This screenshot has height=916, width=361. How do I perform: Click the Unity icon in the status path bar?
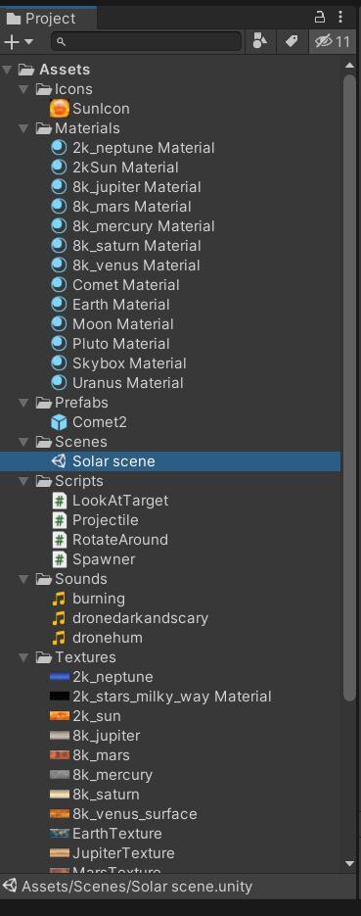[x=10, y=887]
